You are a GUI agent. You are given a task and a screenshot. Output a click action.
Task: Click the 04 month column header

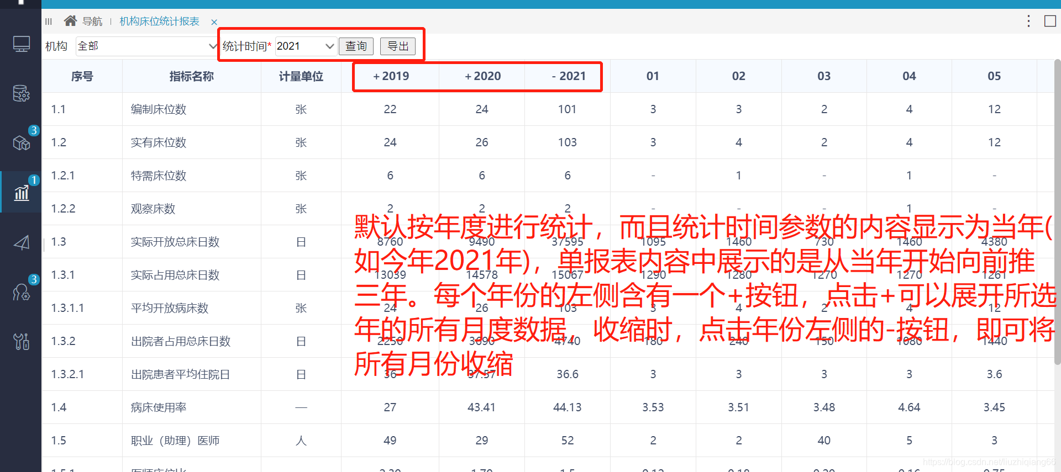tap(909, 76)
